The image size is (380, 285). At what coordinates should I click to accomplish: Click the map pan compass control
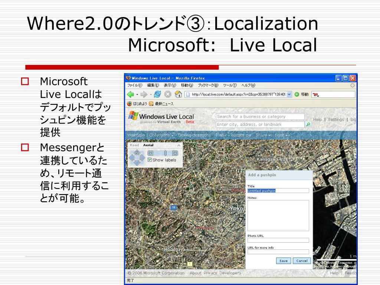tap(137, 158)
